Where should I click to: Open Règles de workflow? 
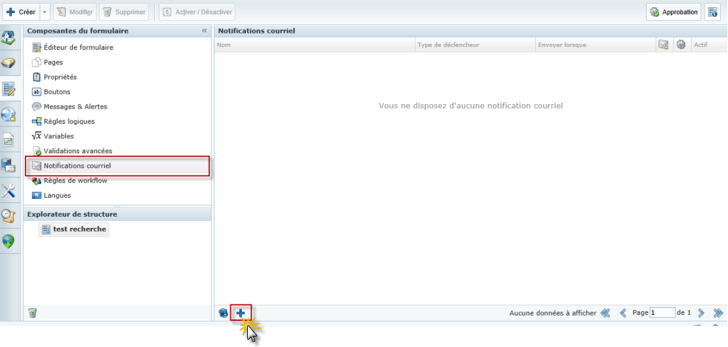70,181
